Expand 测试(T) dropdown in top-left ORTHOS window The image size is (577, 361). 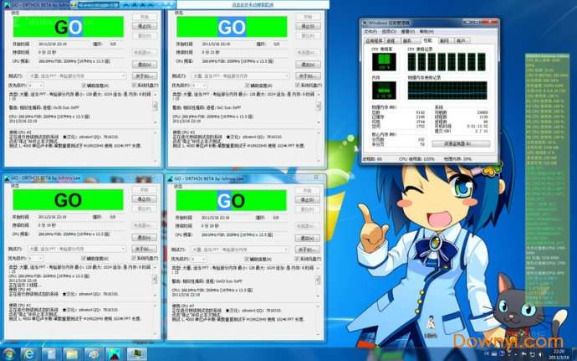tap(77, 76)
